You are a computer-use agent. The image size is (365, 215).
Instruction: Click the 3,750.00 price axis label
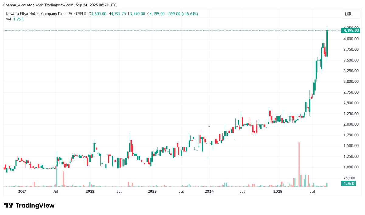(351, 50)
